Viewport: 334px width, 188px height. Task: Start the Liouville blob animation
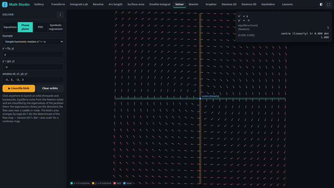tap(19, 89)
